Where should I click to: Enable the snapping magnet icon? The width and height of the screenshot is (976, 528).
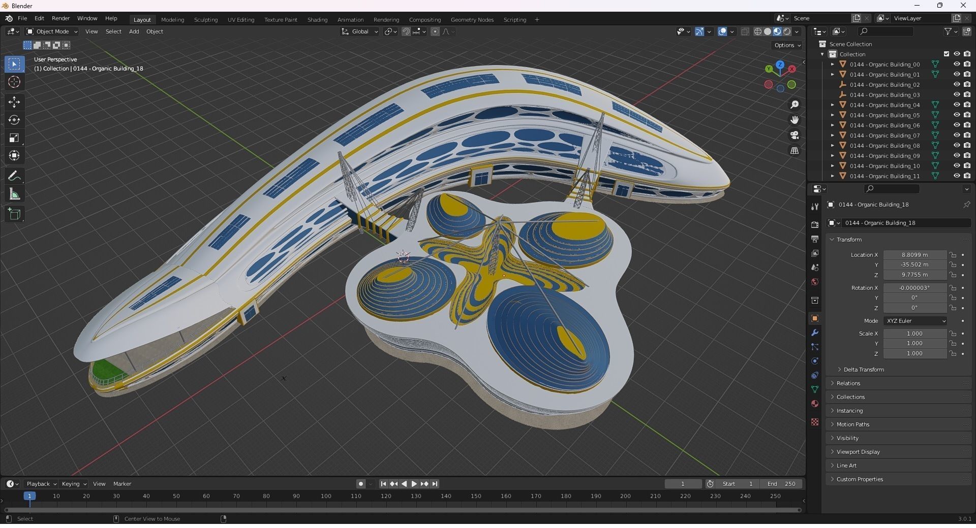point(406,31)
